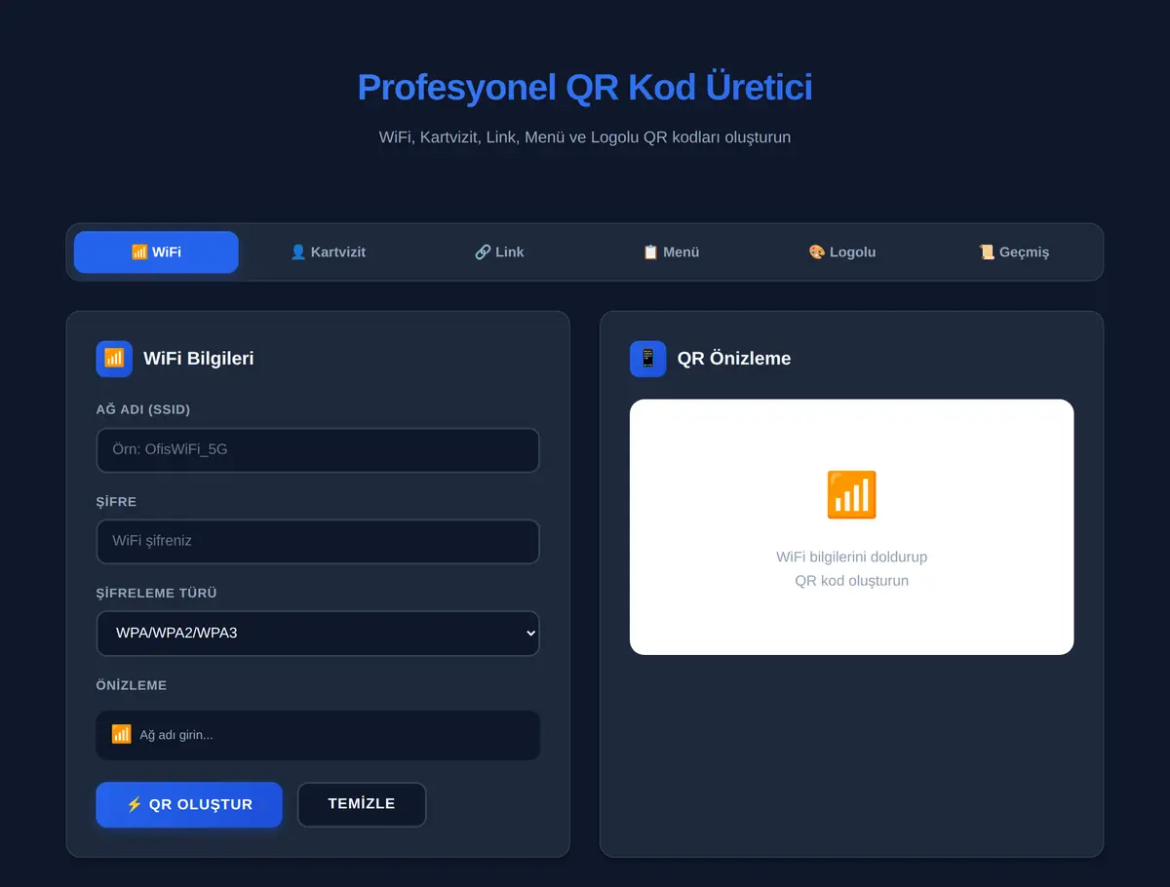Click the Profesyonel QR Kod Üretici heading
This screenshot has height=887, width=1170.
pyautogui.click(x=585, y=87)
